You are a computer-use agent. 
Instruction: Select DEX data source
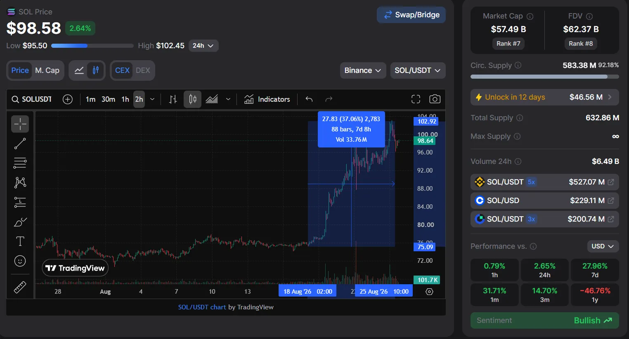[x=143, y=70]
